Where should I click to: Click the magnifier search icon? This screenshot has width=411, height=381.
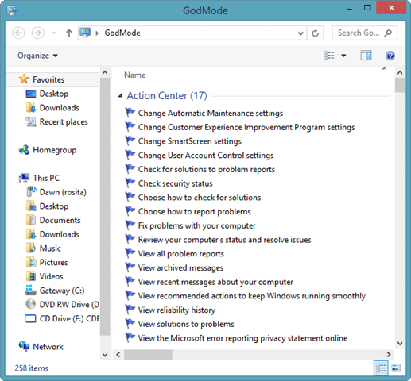(388, 33)
